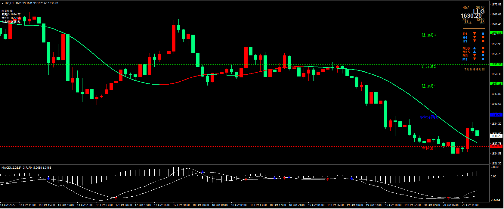Select the M15 timeframe label
Image resolution: width=504 pixels, height=209 pixels.
[x=466, y=52]
